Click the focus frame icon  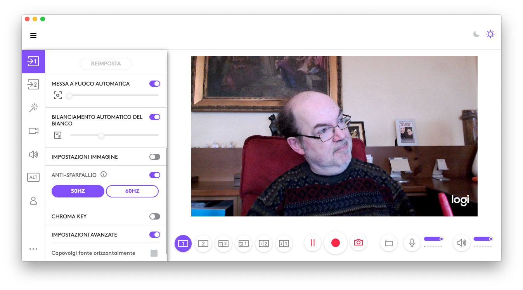[57, 95]
